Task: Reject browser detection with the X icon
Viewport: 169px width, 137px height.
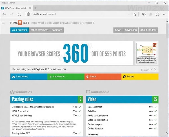Action: point(155,69)
